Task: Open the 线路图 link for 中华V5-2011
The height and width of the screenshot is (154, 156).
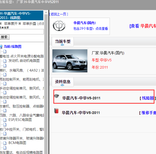Action: (x=148, y=98)
